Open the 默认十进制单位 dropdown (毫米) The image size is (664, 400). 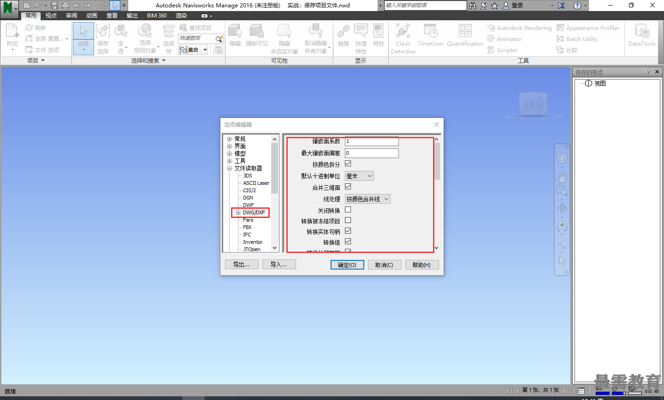point(359,176)
